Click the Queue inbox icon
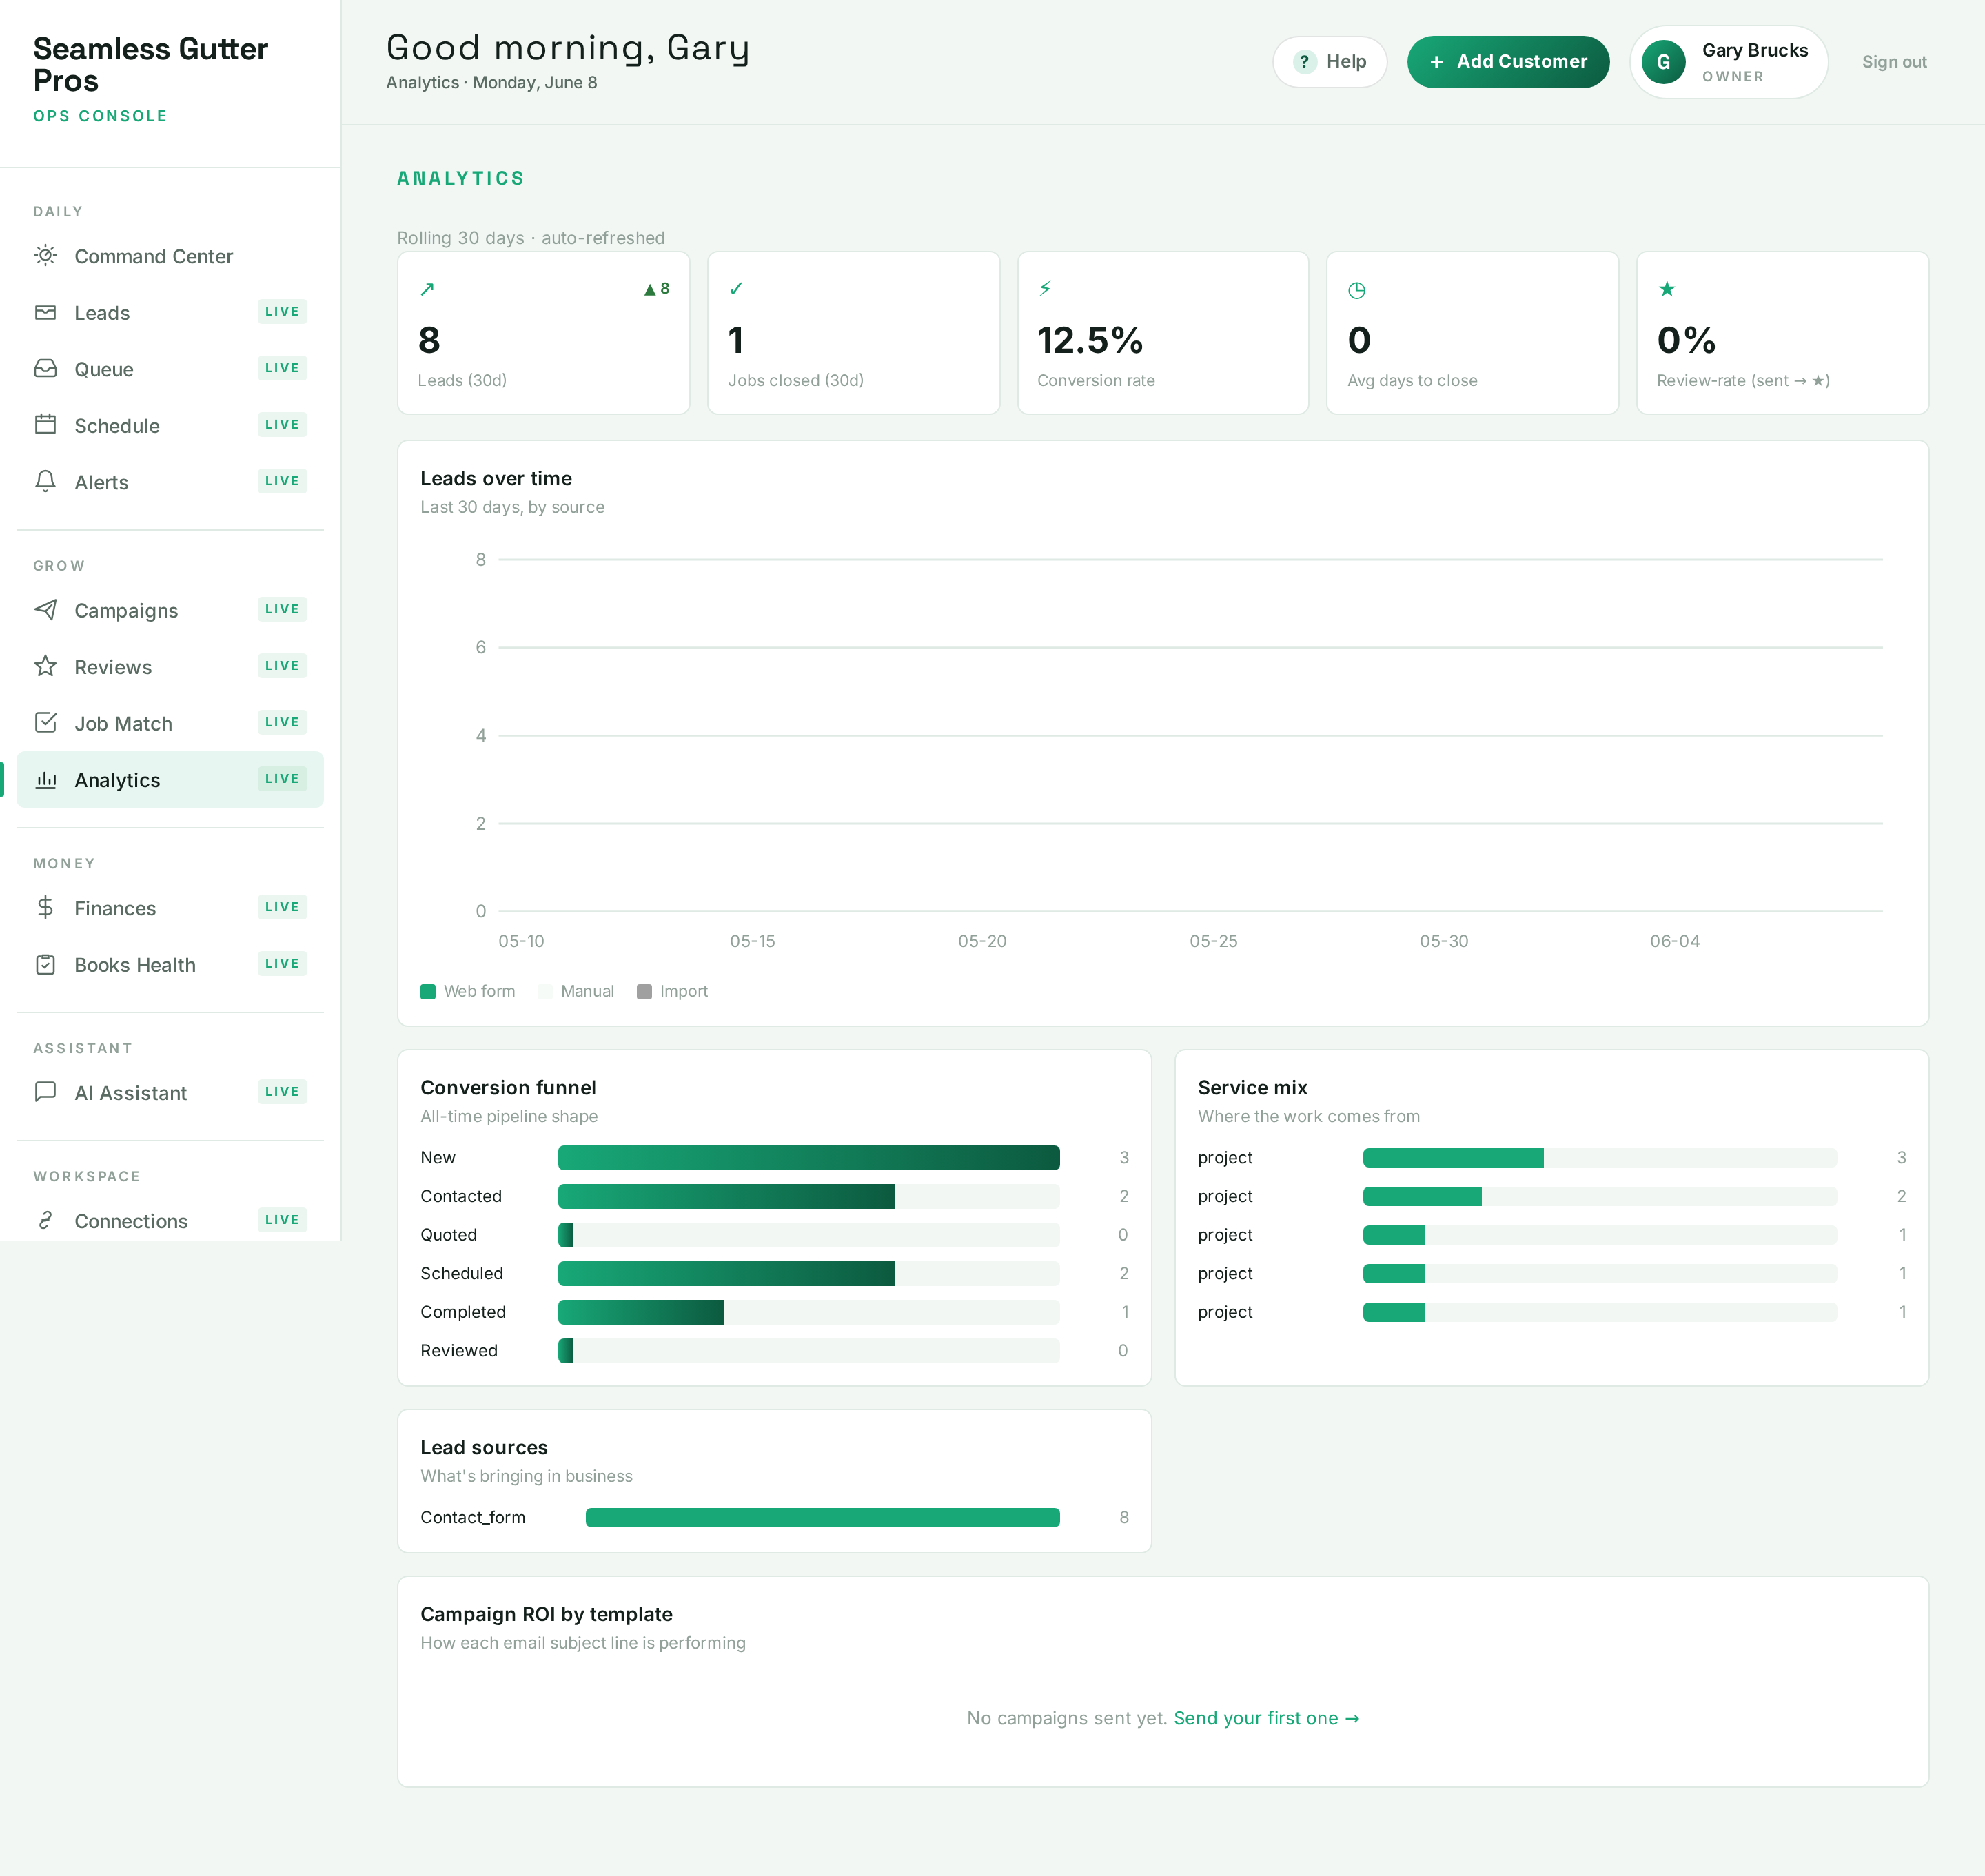 pyautogui.click(x=45, y=368)
